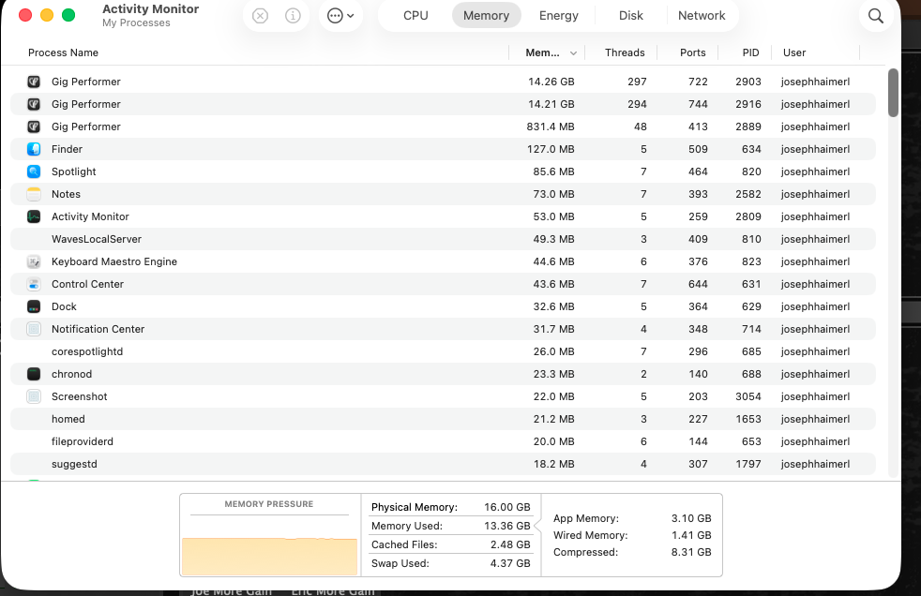Switch to the Energy tab
Viewport: 921px width, 596px height.
[559, 16]
